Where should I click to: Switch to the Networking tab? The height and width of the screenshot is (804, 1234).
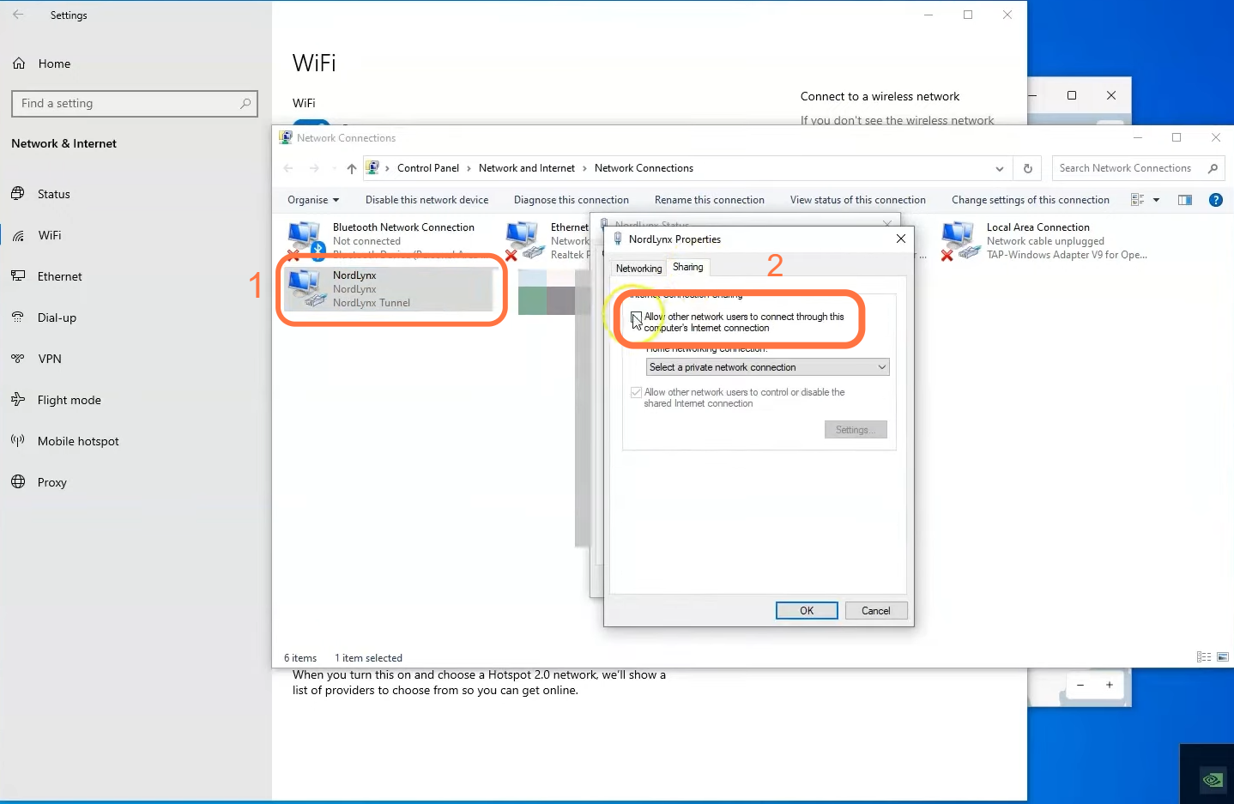tap(638, 269)
